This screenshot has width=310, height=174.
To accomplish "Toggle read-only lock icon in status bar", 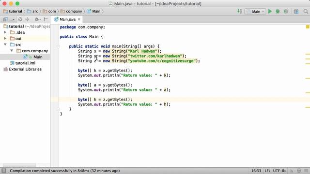I will (x=292, y=171).
